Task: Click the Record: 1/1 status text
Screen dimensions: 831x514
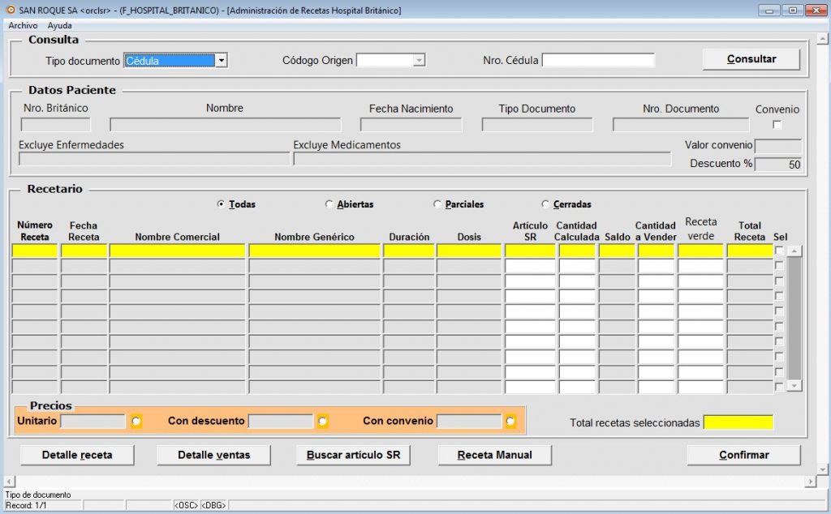Action: pos(26,506)
